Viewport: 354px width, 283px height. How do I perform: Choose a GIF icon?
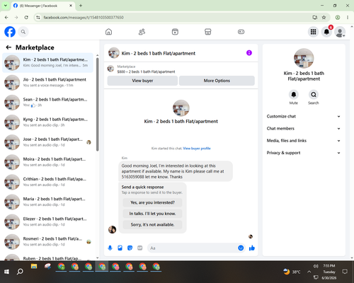pyautogui.click(x=140, y=248)
